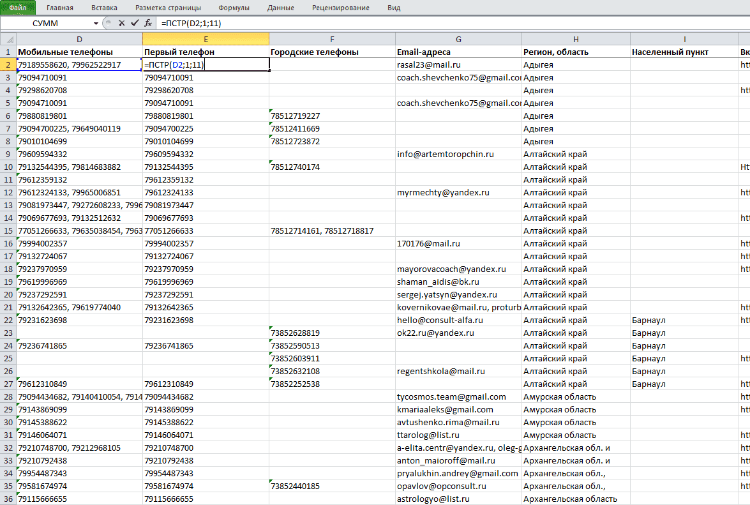Select email myrmechty@yandex.ru

458,192
